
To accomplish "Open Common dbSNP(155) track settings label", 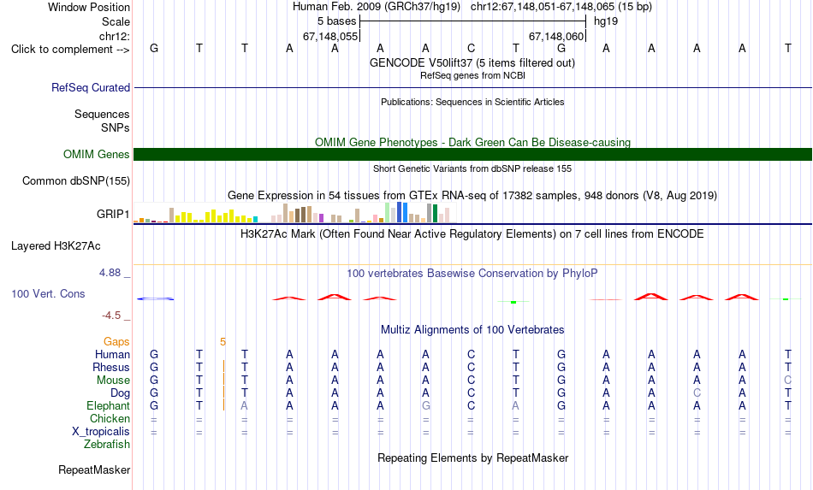I will tap(75, 180).
